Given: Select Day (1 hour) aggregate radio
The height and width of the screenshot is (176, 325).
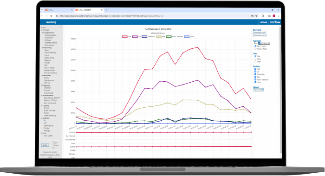Looking at the screenshot, I should tap(255, 46).
